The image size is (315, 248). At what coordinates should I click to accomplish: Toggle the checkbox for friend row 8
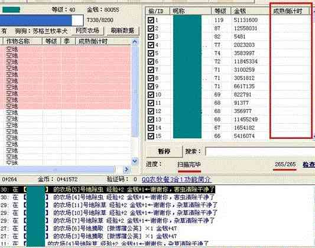(151, 78)
